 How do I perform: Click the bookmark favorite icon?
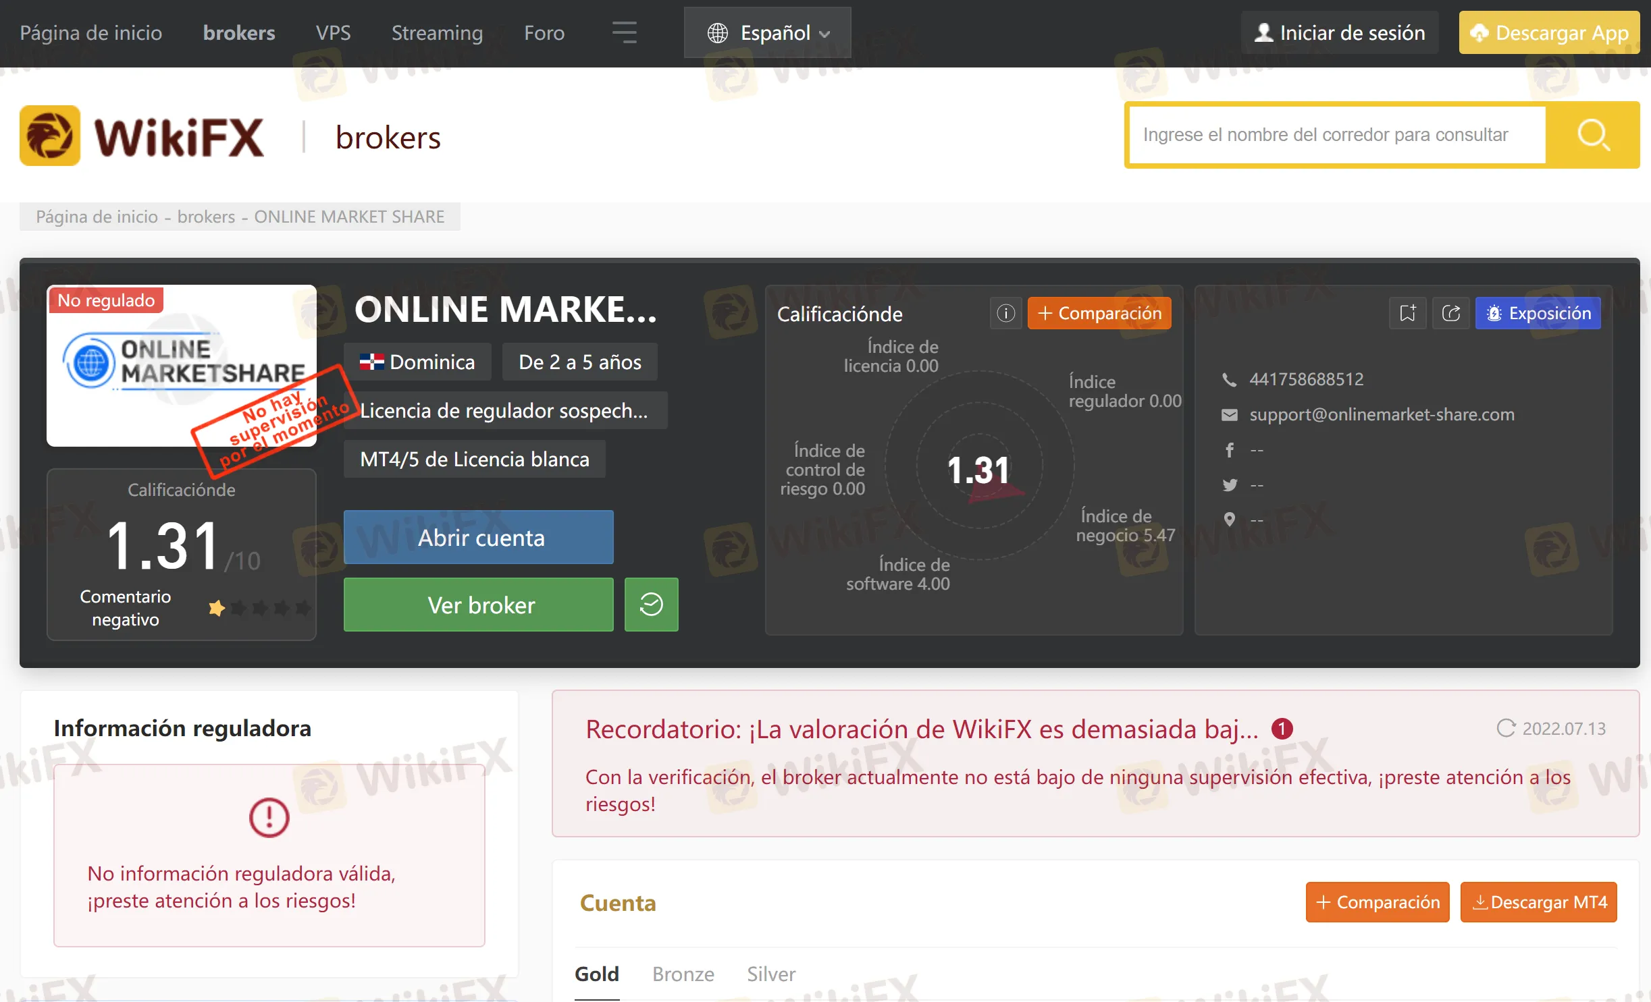coord(1407,313)
